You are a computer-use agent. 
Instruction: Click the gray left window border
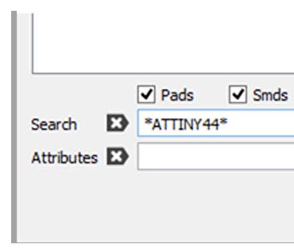coord(14,127)
